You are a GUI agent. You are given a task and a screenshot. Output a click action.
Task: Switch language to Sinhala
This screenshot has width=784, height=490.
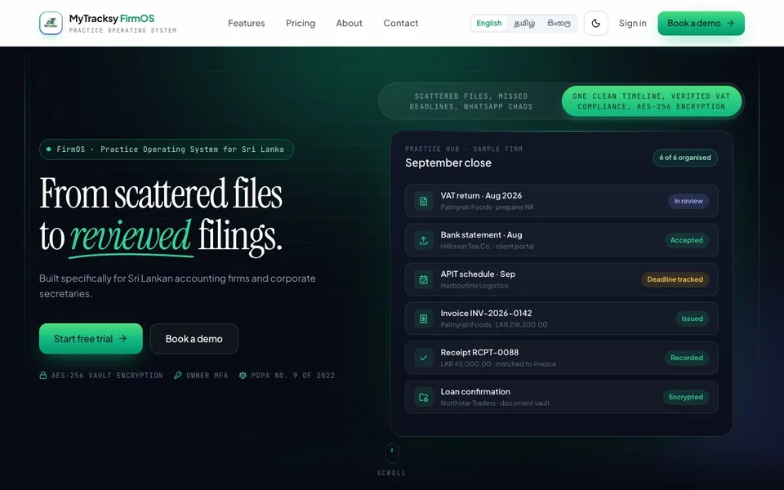559,23
